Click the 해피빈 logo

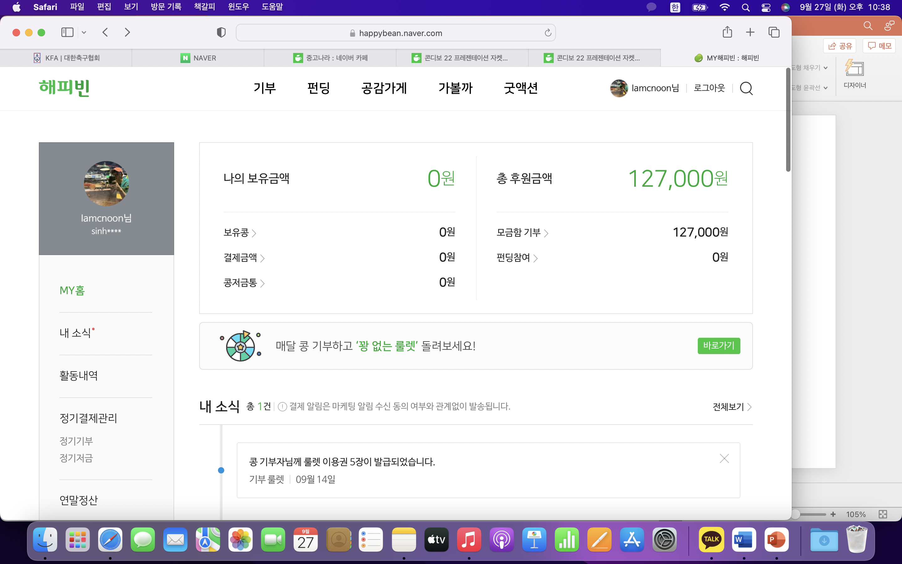(x=64, y=88)
